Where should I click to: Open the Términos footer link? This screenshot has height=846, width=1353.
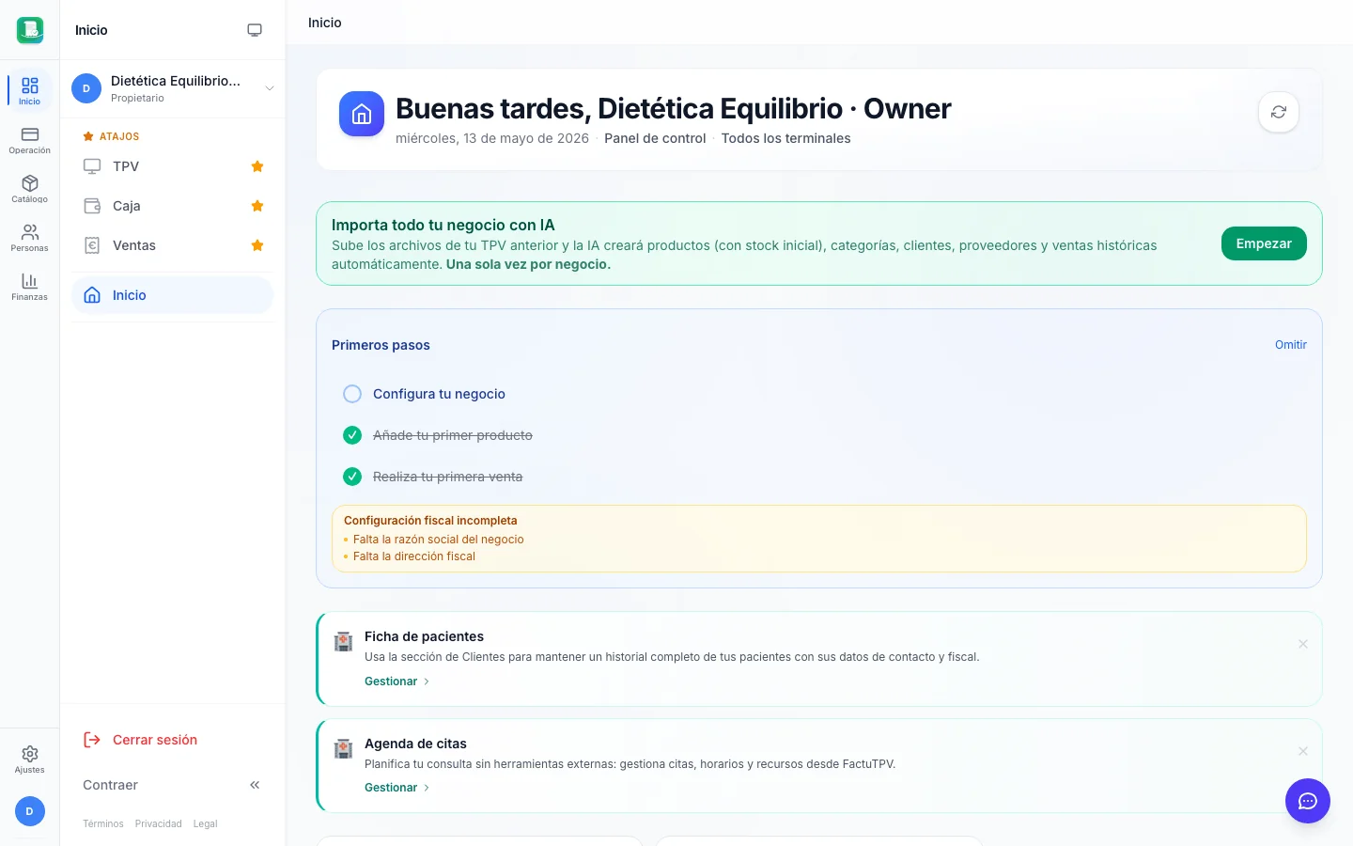(103, 823)
